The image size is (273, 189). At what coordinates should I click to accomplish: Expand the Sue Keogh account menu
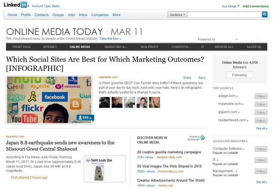click(231, 6)
